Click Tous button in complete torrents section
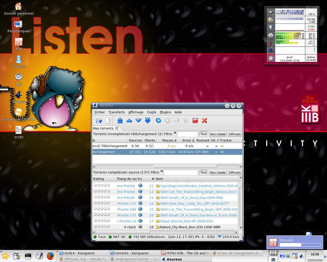The image size is (327, 262). click(204, 172)
